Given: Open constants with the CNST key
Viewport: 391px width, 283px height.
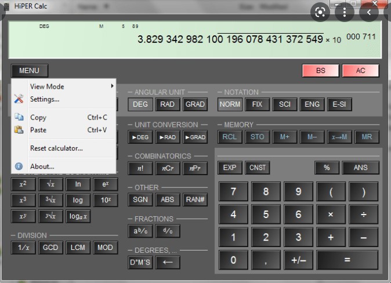Looking at the screenshot, I should (258, 168).
